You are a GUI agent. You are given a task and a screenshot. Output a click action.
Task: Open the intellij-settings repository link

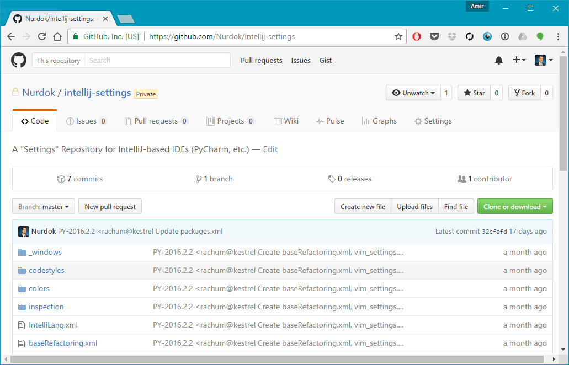point(98,93)
